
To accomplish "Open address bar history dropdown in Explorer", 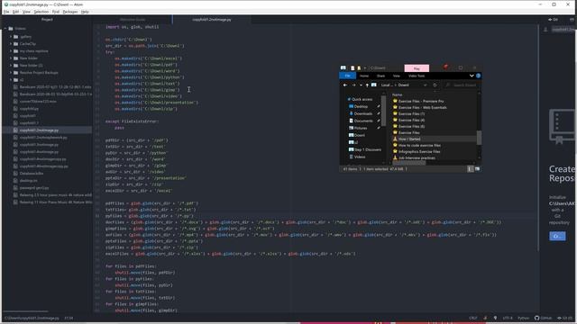I will pyautogui.click(x=425, y=85).
